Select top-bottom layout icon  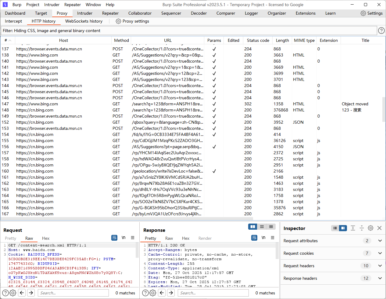tap(262, 227)
